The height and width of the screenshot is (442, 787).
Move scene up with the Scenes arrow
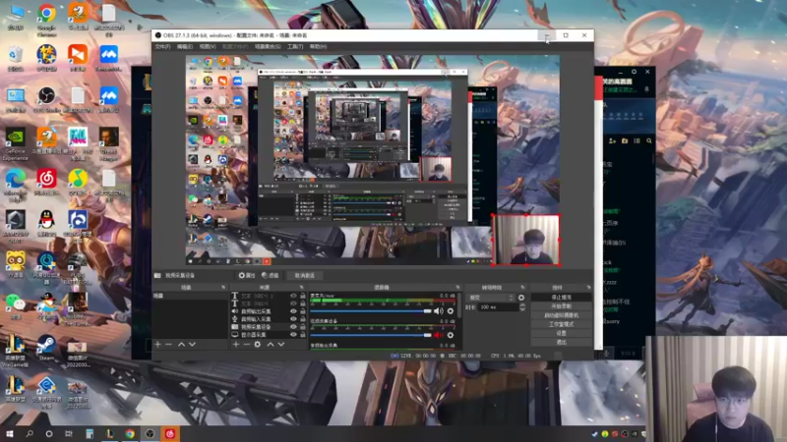[x=181, y=345]
